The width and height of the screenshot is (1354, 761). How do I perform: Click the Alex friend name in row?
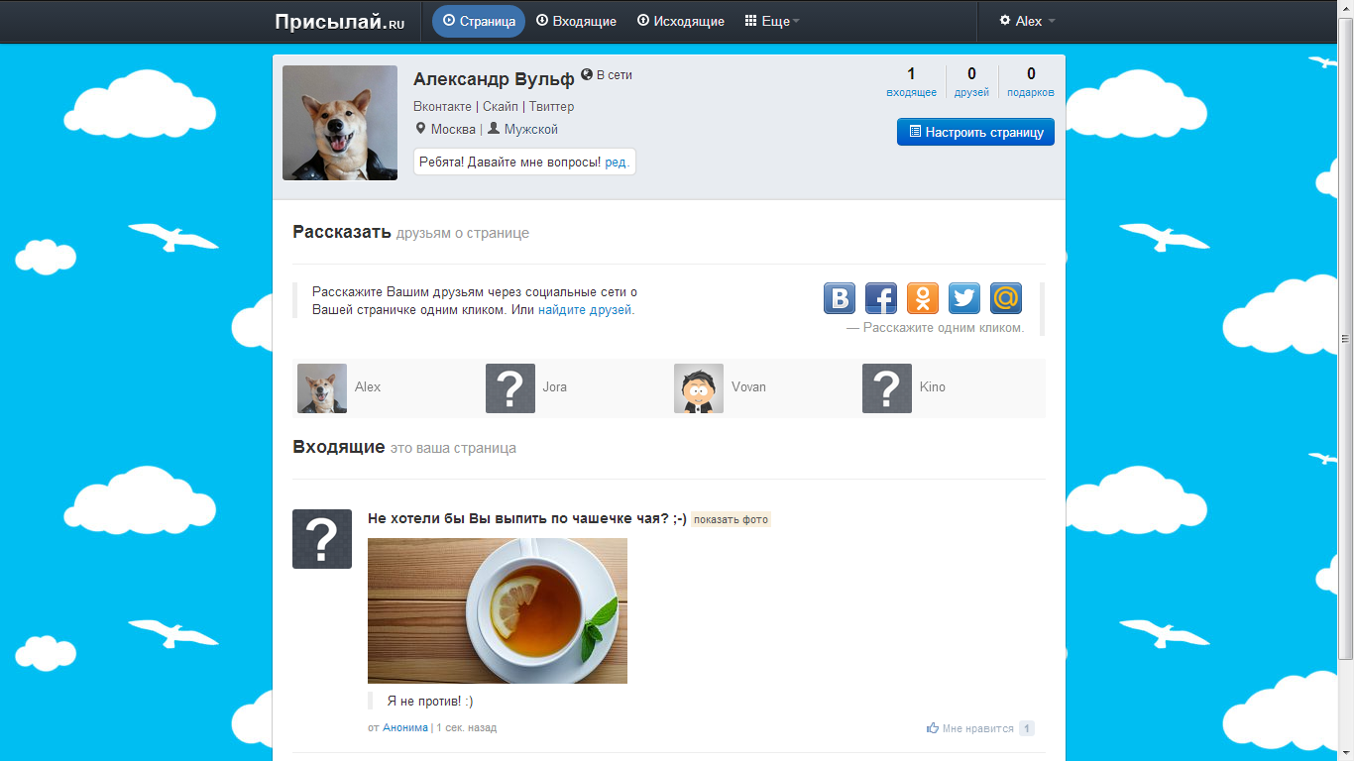(368, 387)
